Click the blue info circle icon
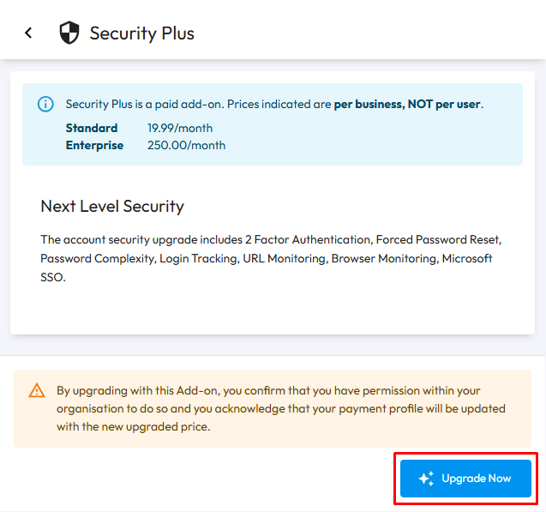Image resolution: width=546 pixels, height=512 pixels. click(x=45, y=104)
